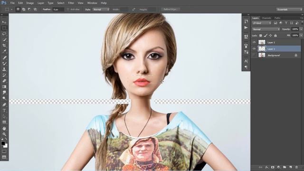Open the Style dropdown set to Normal
Viewport: 304px width, 171px height.
(101, 9)
